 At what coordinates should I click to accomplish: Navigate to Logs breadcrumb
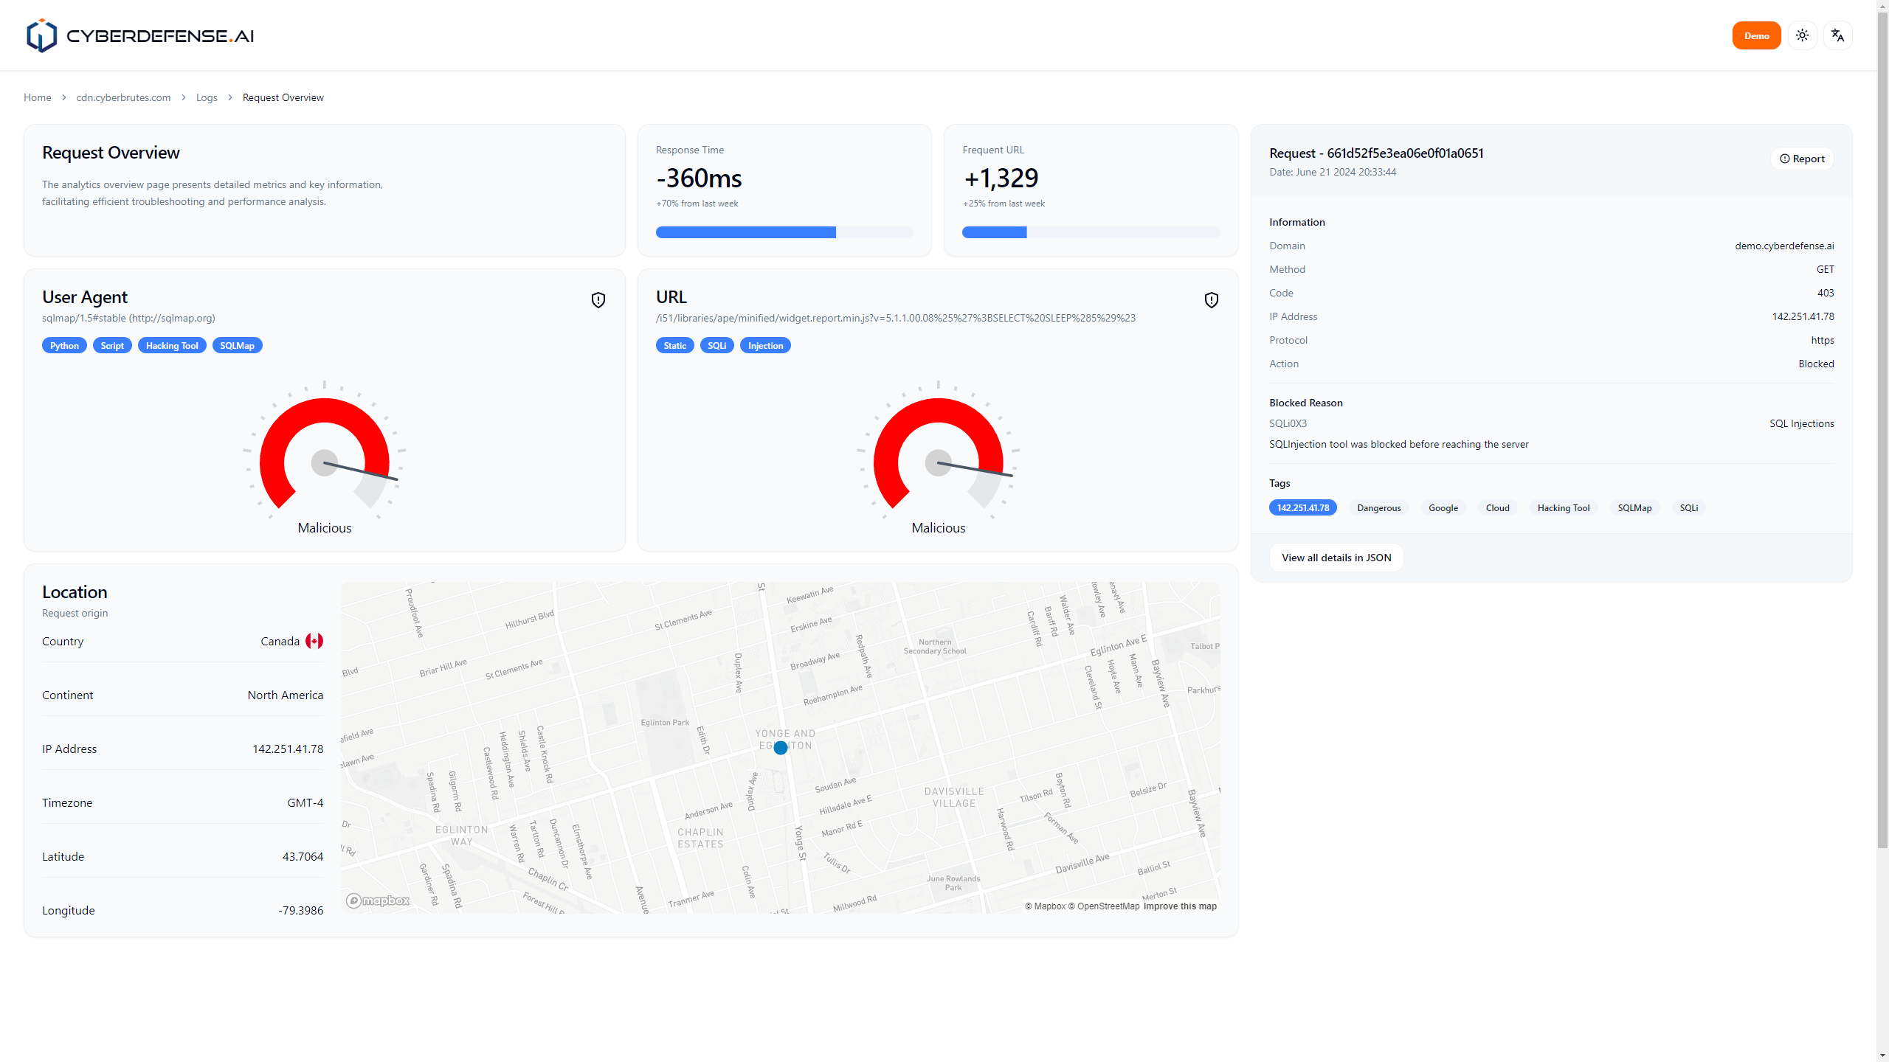[x=207, y=97]
